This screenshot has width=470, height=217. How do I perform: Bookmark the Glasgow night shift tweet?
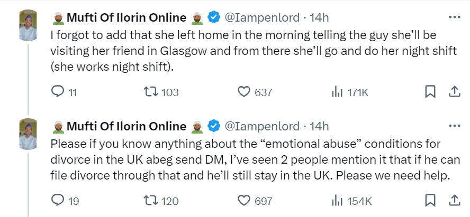pyautogui.click(x=430, y=92)
